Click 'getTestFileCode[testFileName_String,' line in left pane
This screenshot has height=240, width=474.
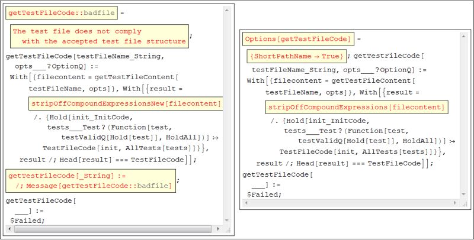85,56
